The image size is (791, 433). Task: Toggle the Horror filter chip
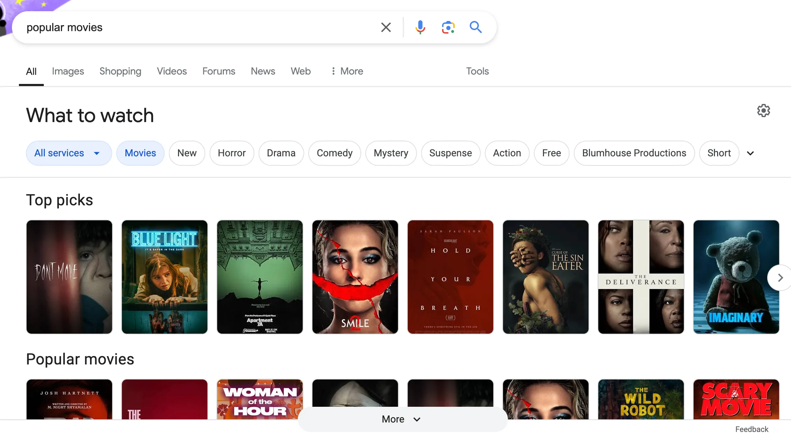pyautogui.click(x=232, y=153)
